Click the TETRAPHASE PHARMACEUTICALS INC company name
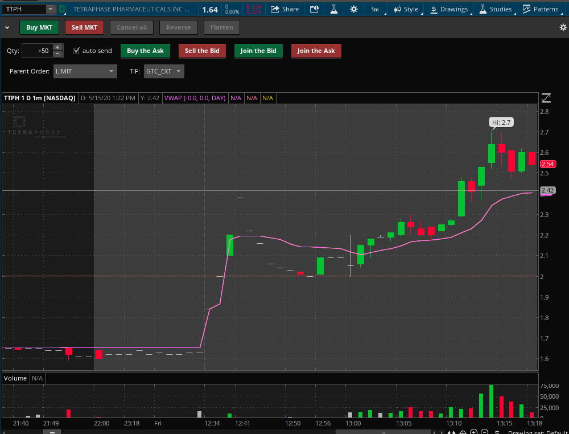The height and width of the screenshot is (434, 569). click(x=131, y=9)
